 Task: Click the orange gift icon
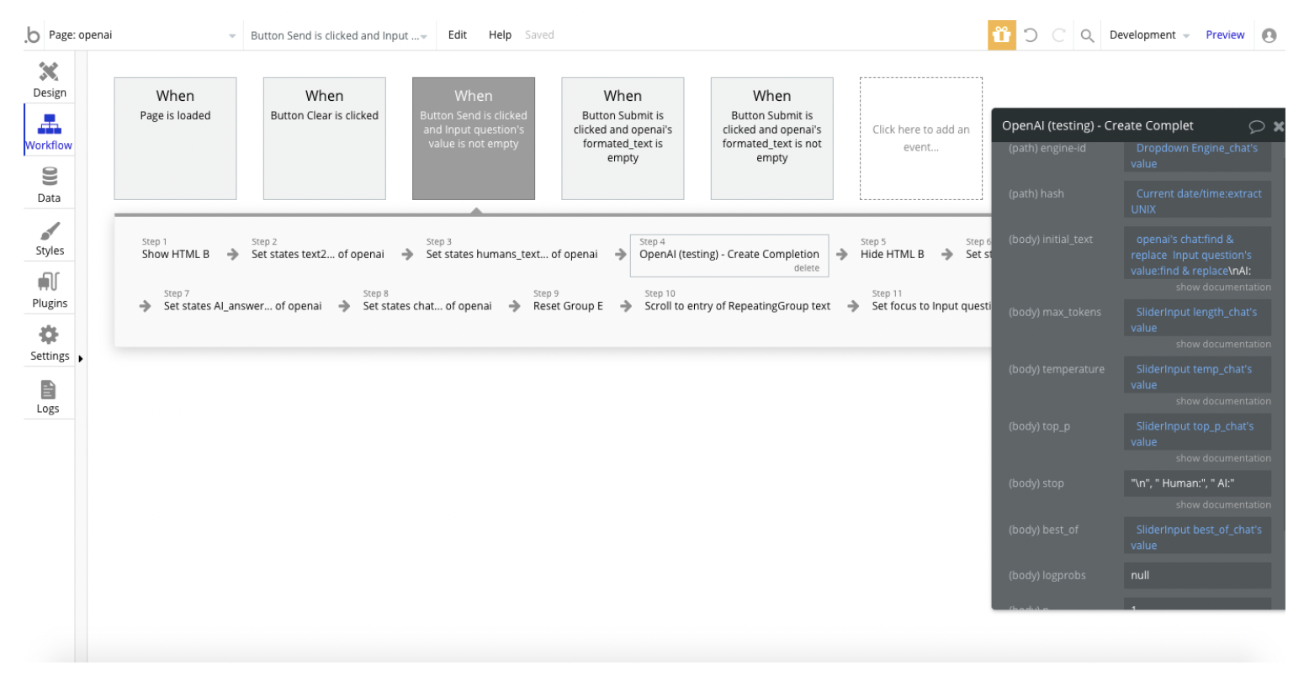[x=1001, y=34]
